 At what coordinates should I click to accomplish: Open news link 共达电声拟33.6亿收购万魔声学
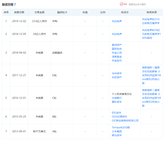(x=151, y=21)
